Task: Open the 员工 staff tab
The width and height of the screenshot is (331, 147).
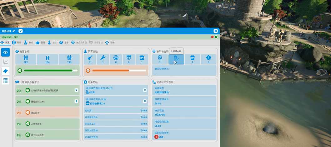Action: pyautogui.click(x=52, y=42)
